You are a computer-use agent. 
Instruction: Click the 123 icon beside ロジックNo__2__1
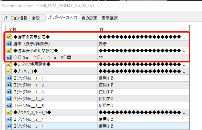(x=9, y=119)
